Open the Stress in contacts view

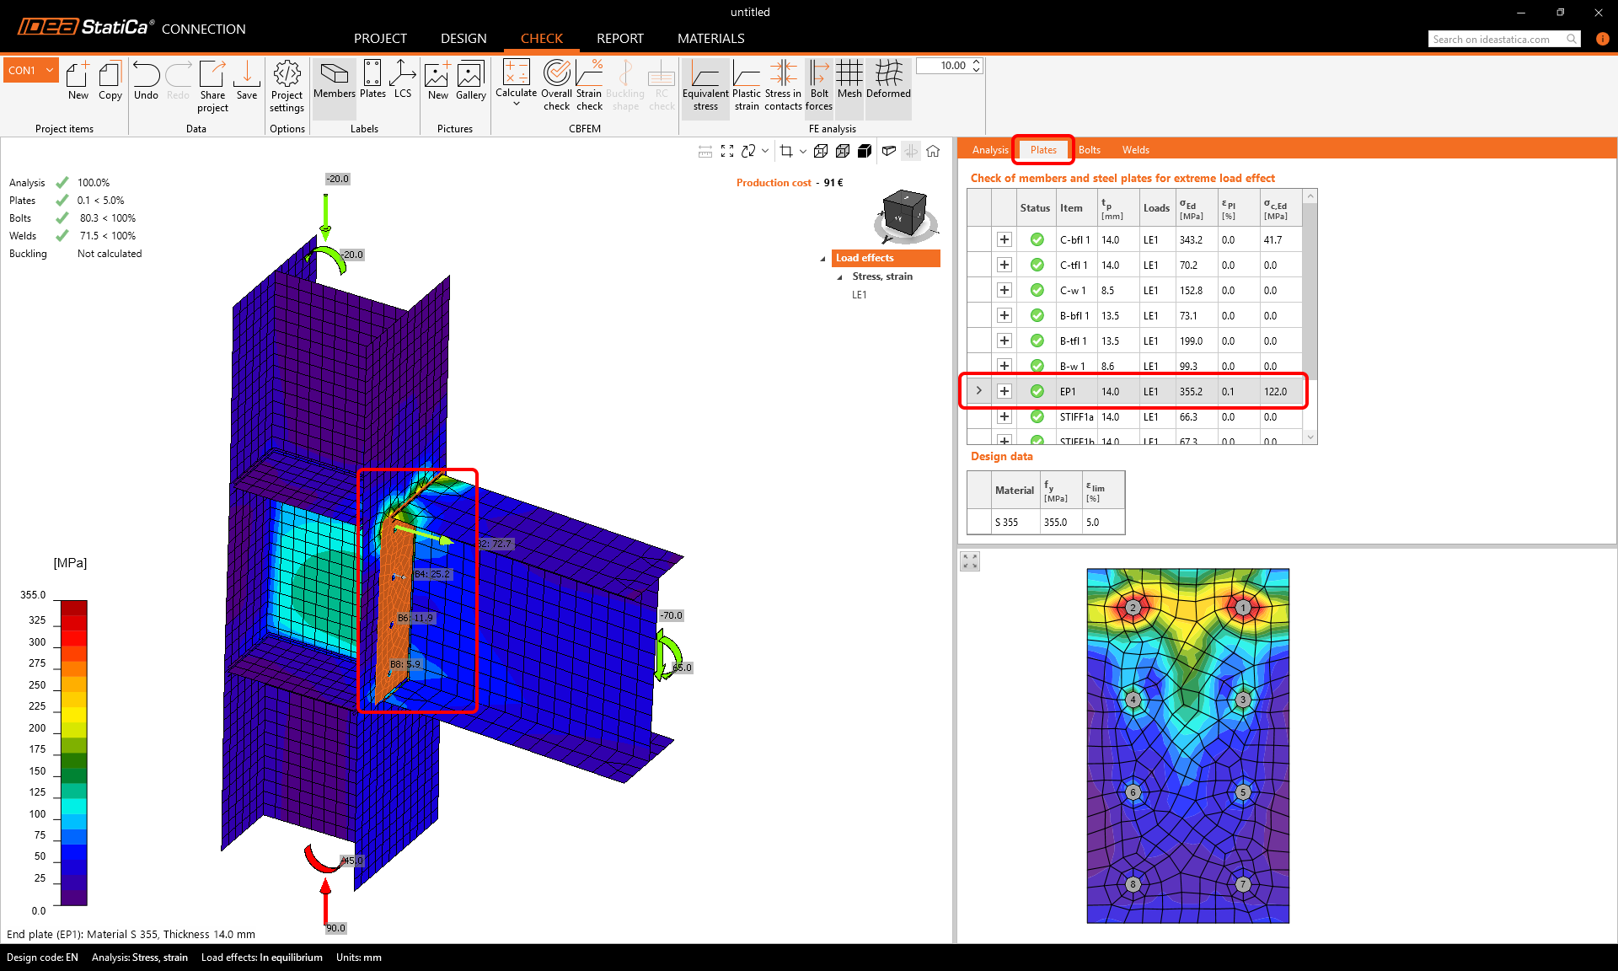(x=784, y=84)
